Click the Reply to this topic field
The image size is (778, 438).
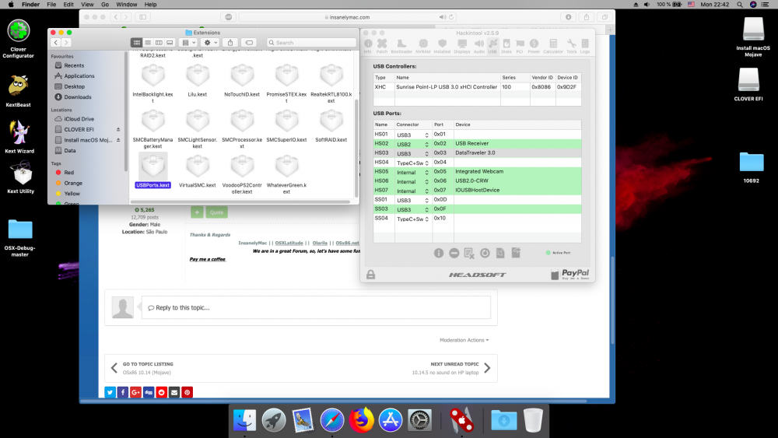316,307
